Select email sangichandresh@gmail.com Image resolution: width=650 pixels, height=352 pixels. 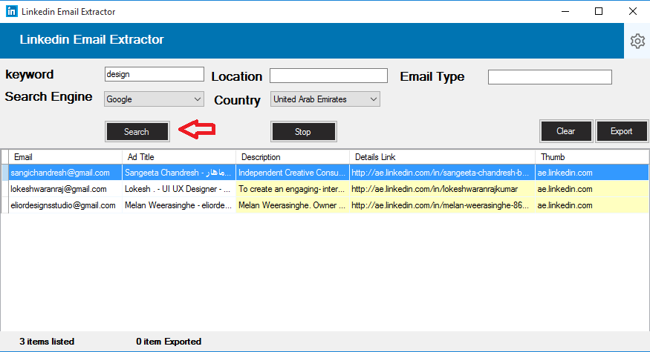pyautogui.click(x=65, y=173)
